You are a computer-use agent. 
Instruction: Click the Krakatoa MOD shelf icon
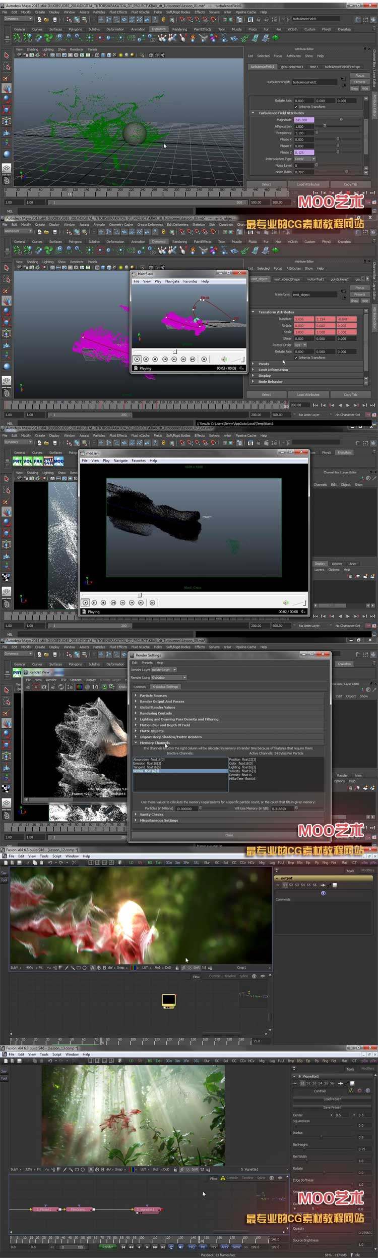[58, 461]
